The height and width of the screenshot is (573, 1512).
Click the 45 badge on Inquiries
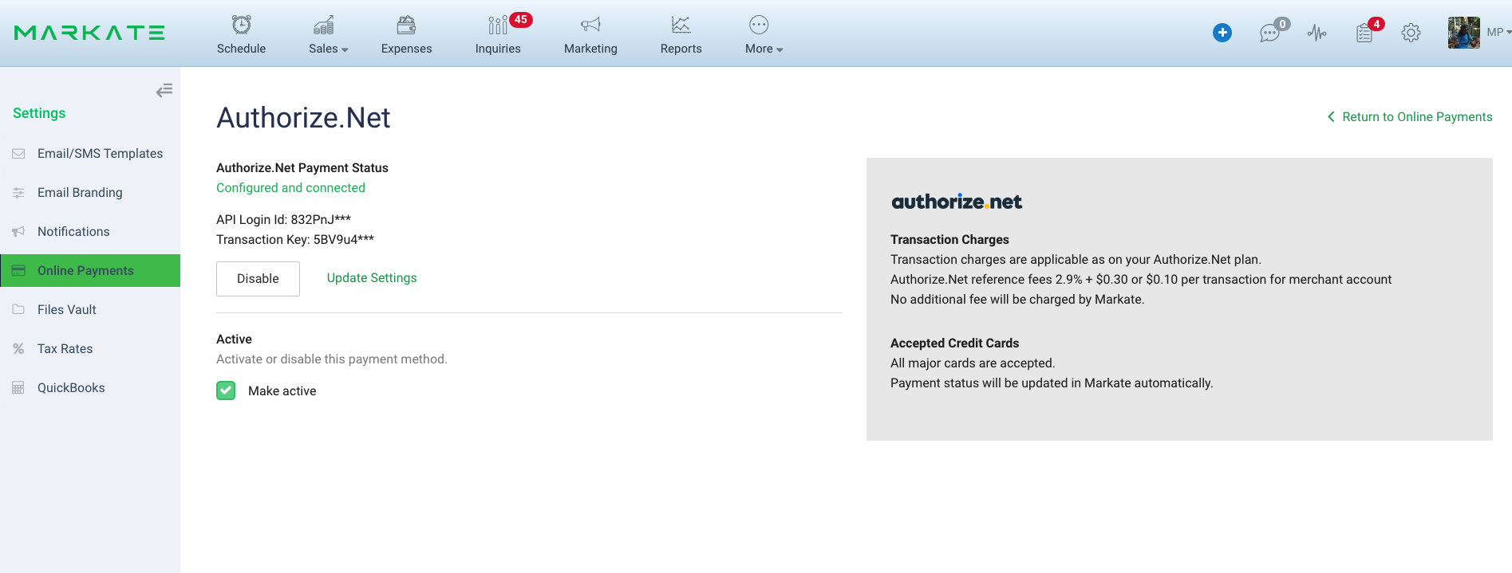coord(520,20)
